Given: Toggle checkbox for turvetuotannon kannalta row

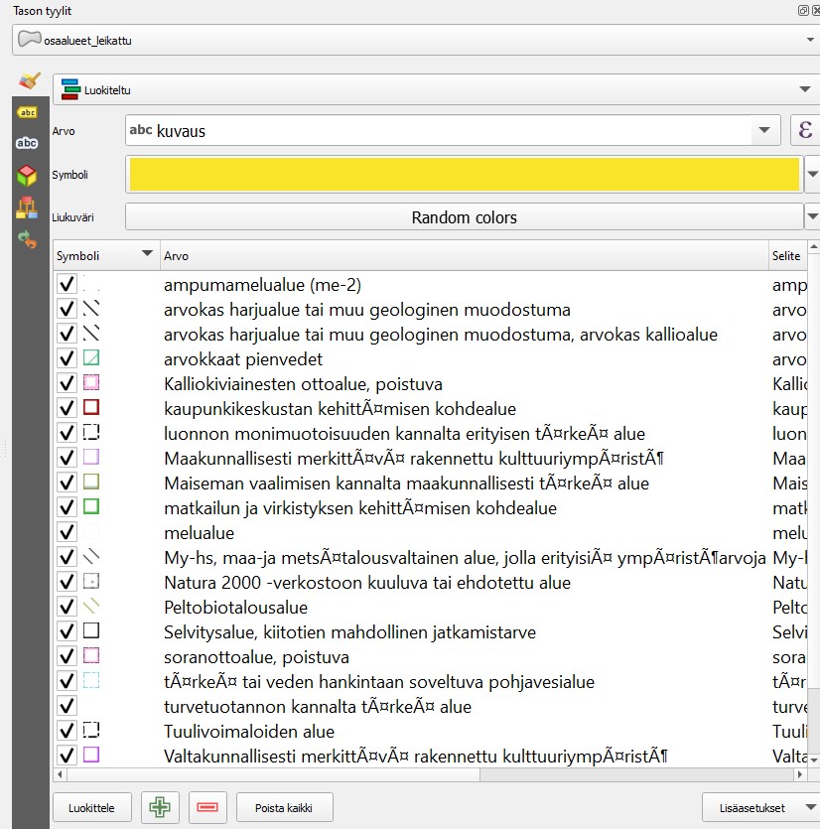Looking at the screenshot, I should coord(67,706).
